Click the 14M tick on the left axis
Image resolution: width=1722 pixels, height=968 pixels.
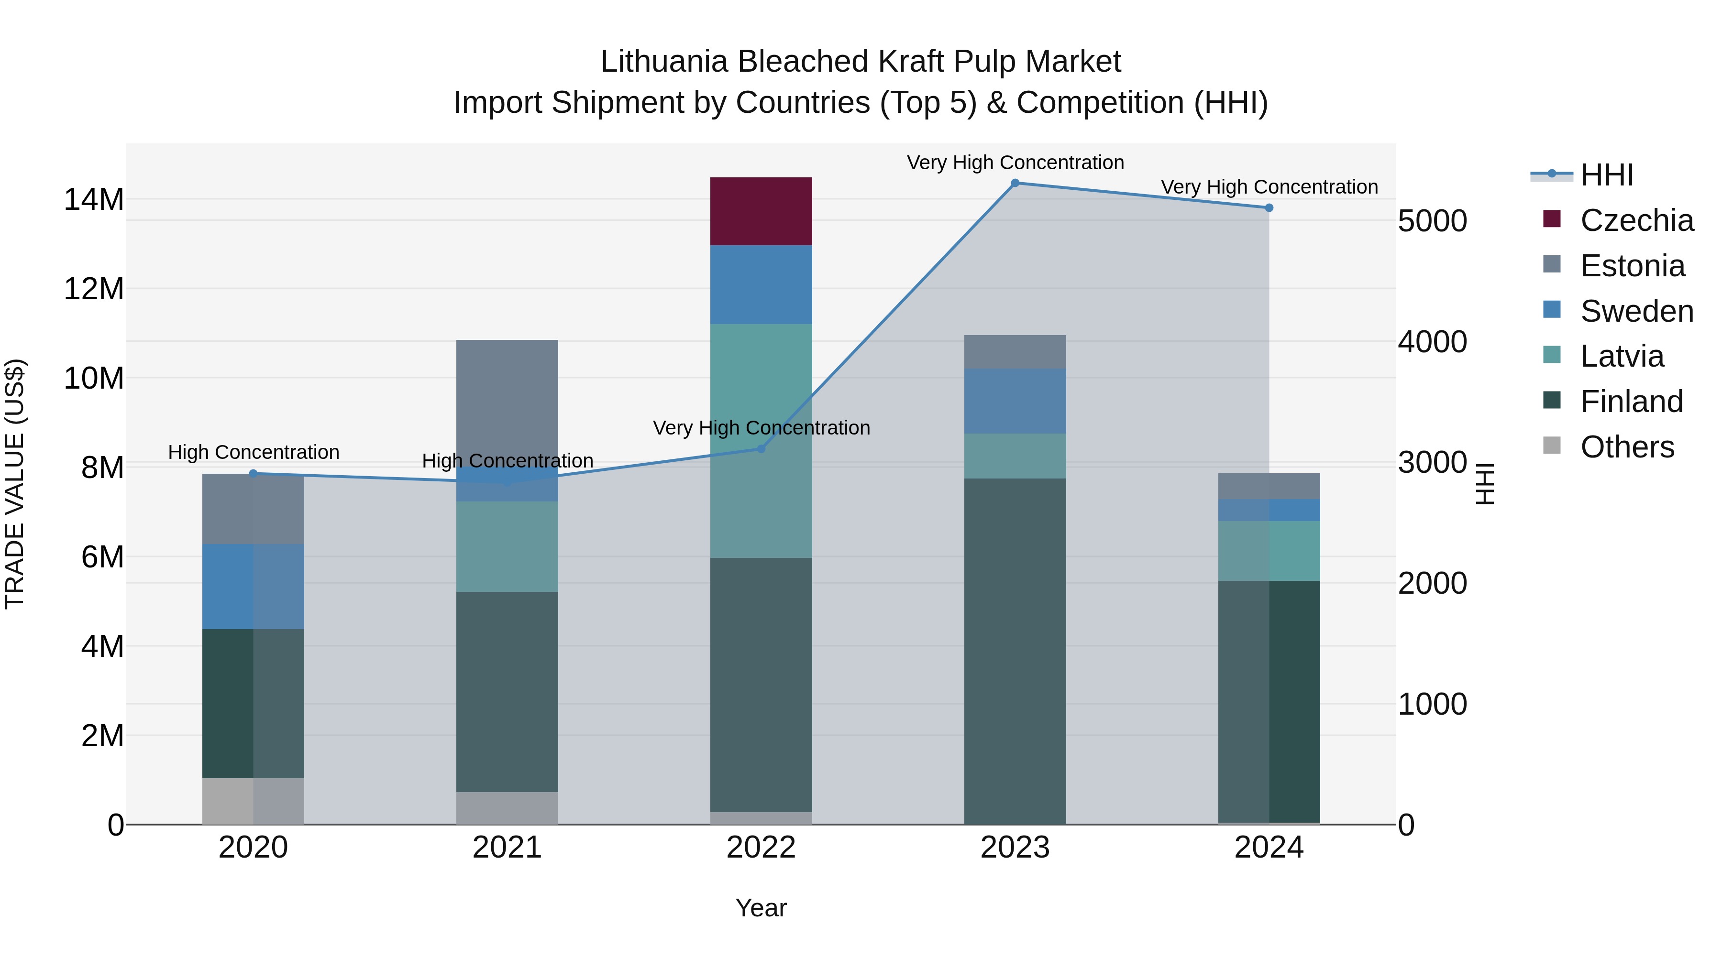(x=94, y=200)
